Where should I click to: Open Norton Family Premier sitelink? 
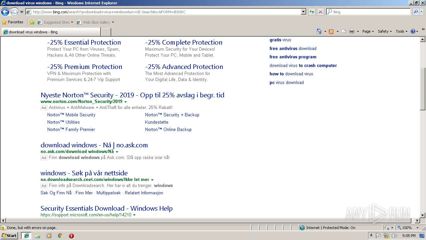[71, 129]
